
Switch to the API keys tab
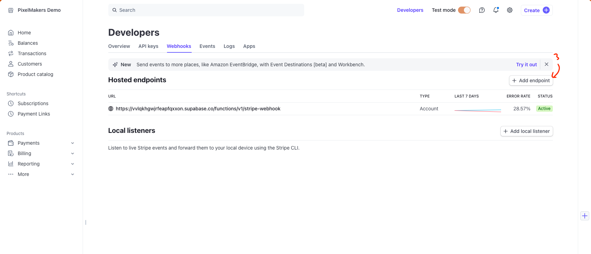click(148, 46)
